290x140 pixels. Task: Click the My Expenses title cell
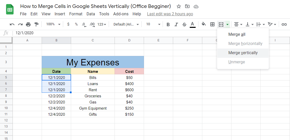[93, 62]
